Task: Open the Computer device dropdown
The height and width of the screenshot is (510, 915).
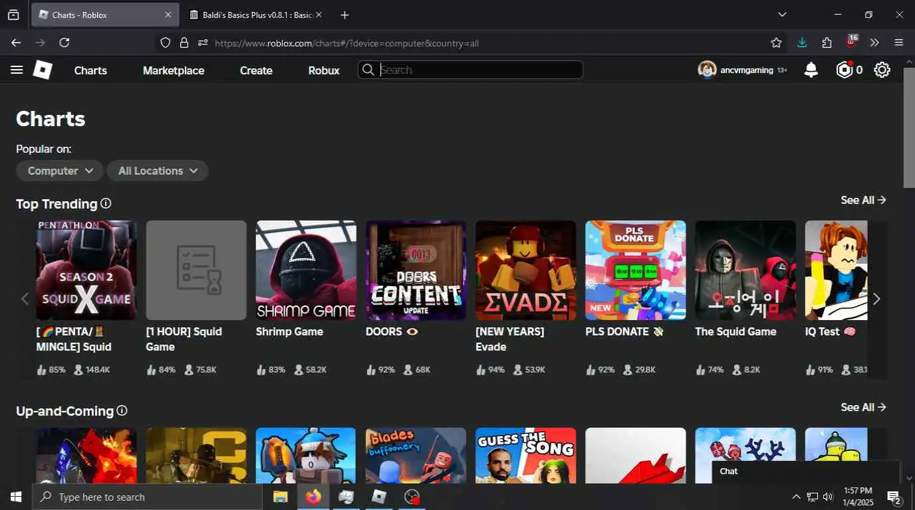Action: [59, 171]
